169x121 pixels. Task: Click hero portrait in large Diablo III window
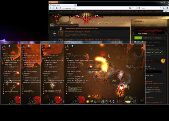tap(67, 46)
